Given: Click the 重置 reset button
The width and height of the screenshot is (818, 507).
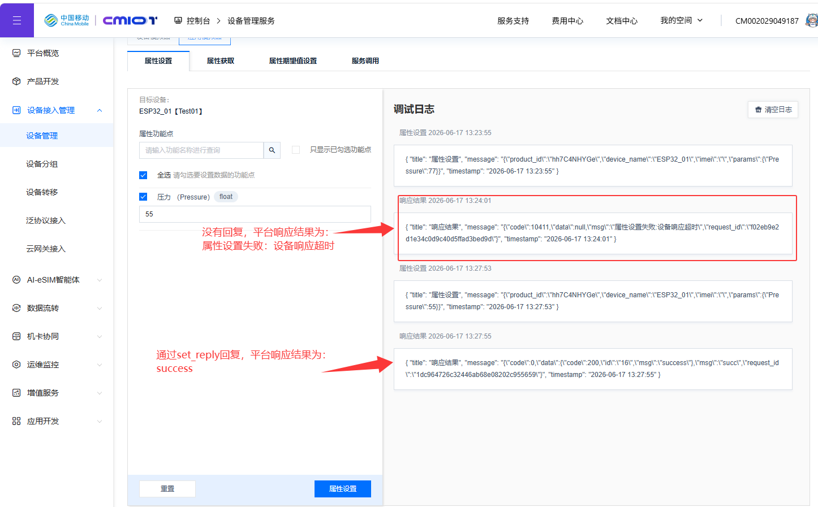Looking at the screenshot, I should click(x=167, y=489).
